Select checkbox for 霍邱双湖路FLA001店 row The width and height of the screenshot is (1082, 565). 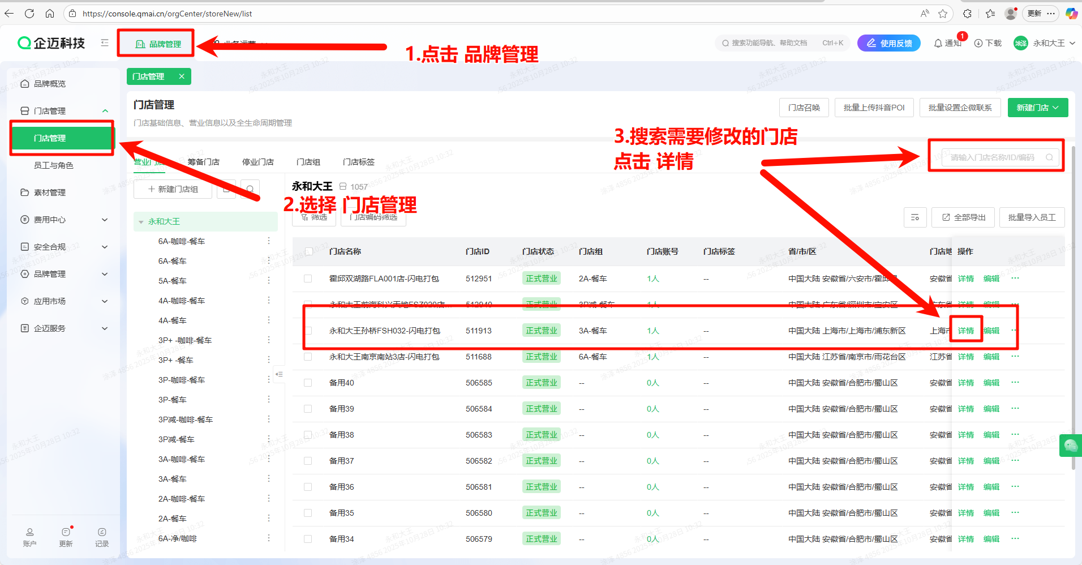tap(308, 279)
